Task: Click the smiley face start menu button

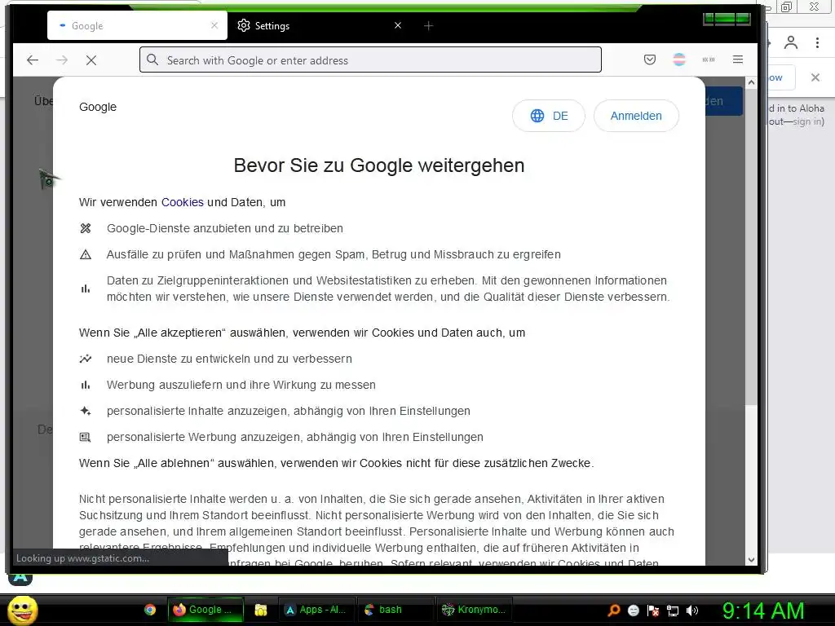Action: (22, 610)
